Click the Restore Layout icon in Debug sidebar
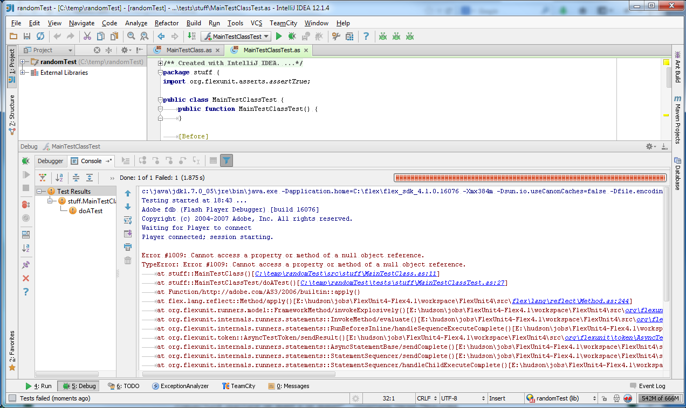Viewport: 686px width, 408px height. [25, 235]
